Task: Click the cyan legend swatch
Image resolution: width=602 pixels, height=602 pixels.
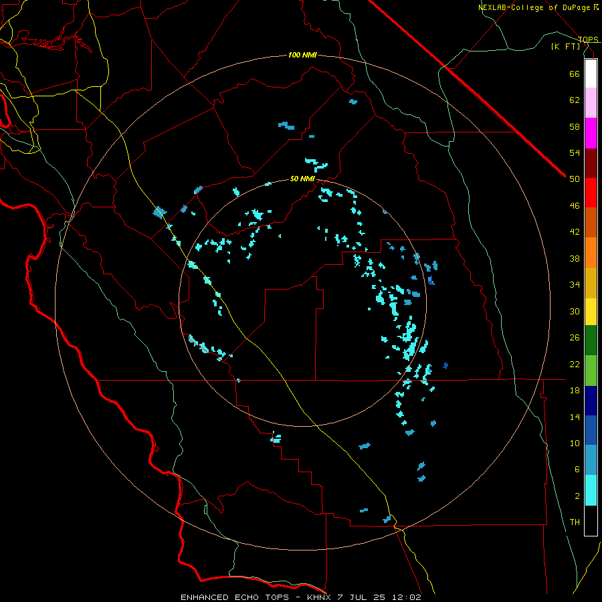Action: (x=591, y=490)
